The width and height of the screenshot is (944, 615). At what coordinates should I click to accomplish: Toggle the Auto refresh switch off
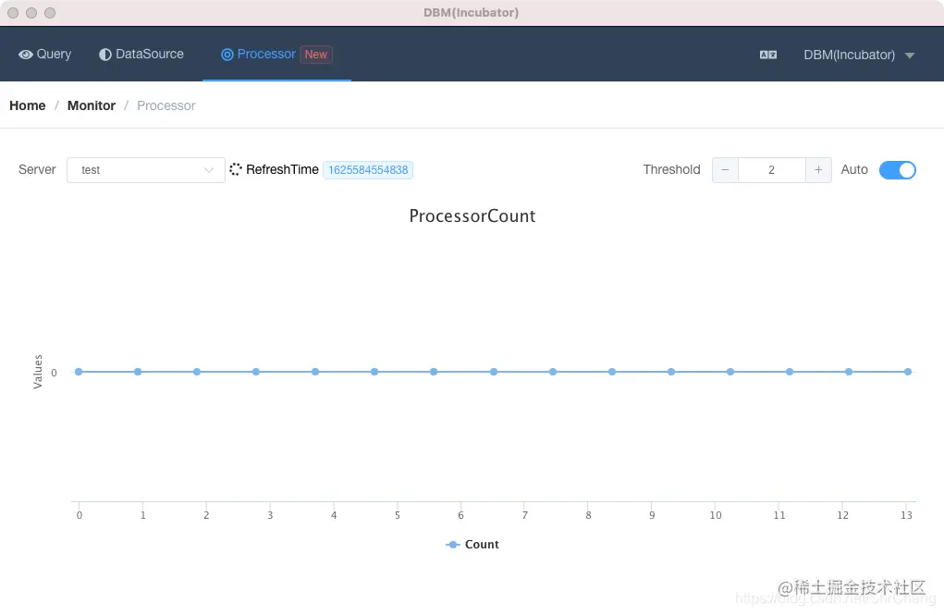coord(897,170)
